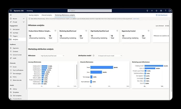Open the user profile avatar

(170, 11)
